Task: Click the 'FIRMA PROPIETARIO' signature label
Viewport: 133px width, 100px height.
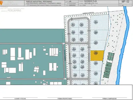Action: point(65,99)
